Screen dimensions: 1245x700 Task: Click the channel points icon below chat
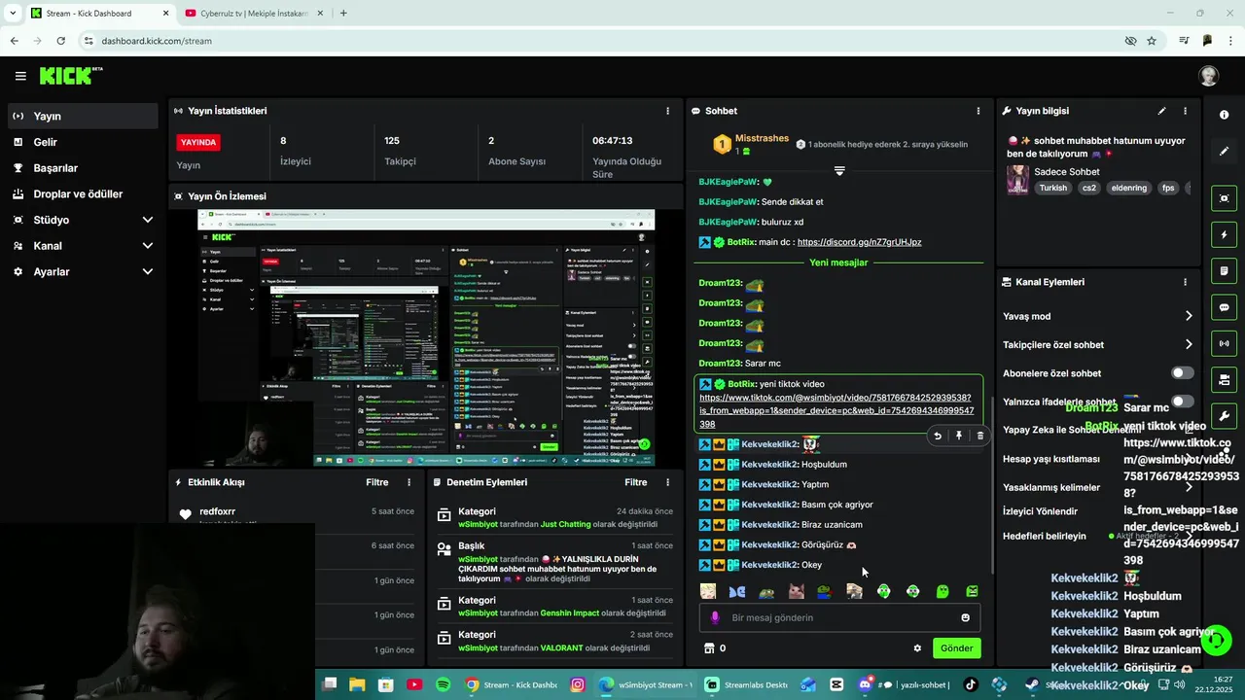click(x=709, y=648)
